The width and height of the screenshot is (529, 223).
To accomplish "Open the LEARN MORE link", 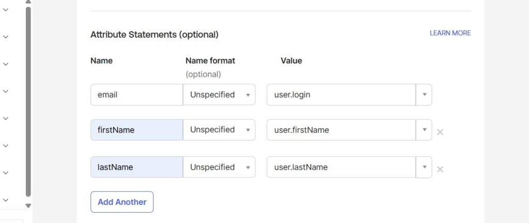I will [450, 33].
